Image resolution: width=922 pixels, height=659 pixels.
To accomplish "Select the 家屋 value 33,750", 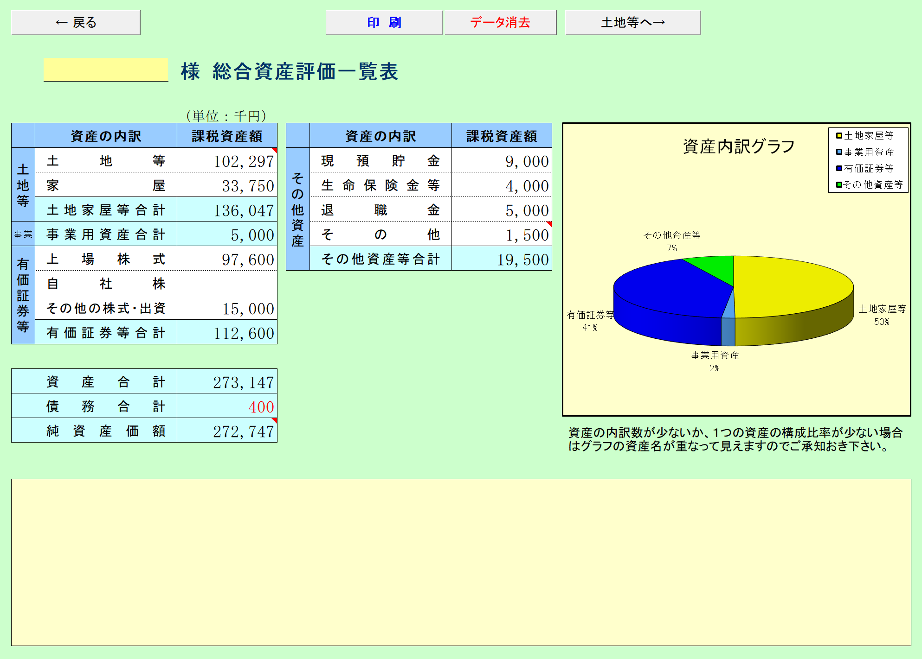I will pos(227,185).
